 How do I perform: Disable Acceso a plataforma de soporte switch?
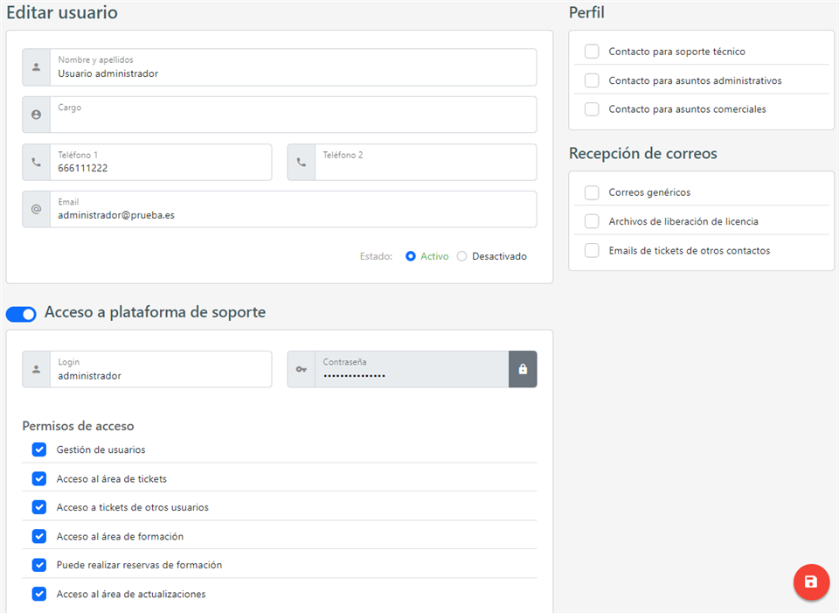coord(21,314)
